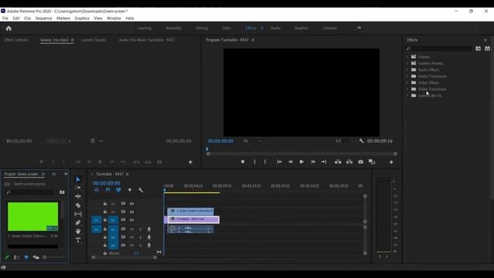
Task: Expand the Video Effects folder
Action: coord(407,83)
